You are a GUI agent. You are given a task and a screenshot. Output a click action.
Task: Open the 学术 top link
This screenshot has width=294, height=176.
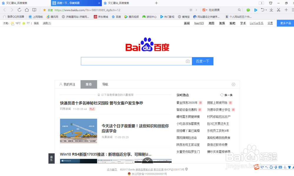[x=243, y=23]
